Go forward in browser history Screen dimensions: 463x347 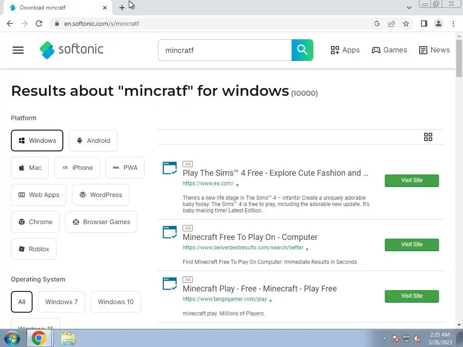(24, 23)
